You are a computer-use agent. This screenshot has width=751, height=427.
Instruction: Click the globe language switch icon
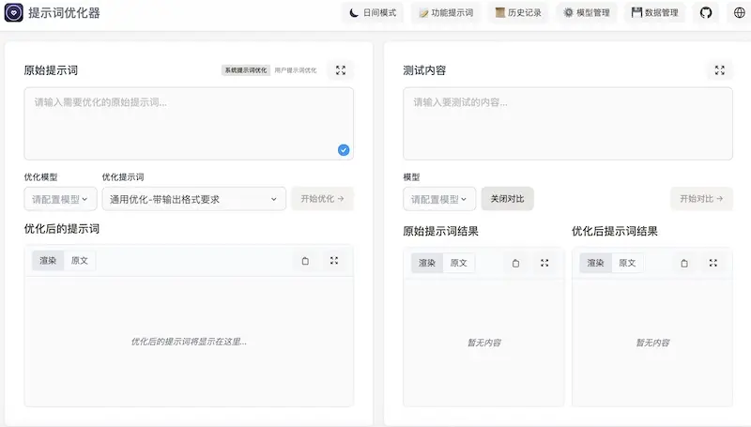(x=740, y=13)
